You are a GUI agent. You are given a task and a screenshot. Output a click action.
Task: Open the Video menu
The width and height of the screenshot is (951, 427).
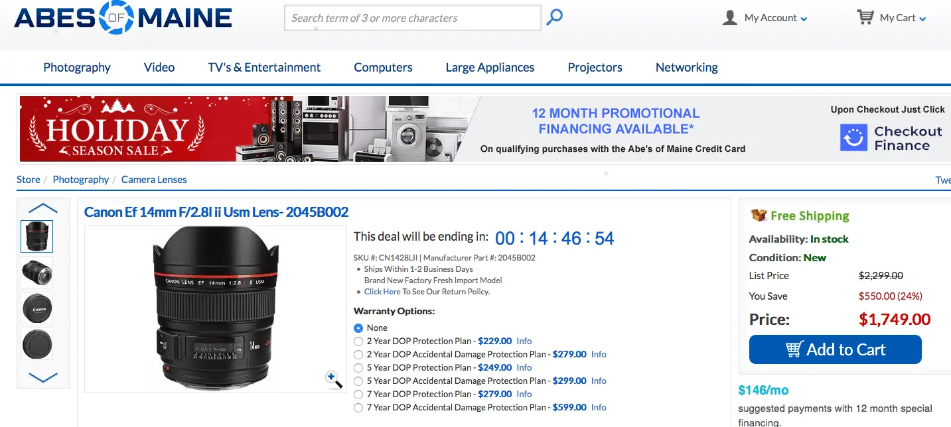[x=159, y=67]
